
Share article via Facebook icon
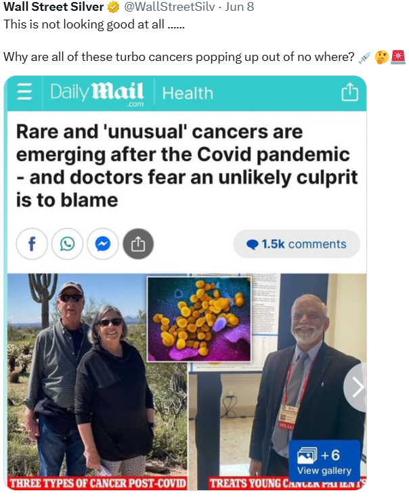tap(32, 244)
